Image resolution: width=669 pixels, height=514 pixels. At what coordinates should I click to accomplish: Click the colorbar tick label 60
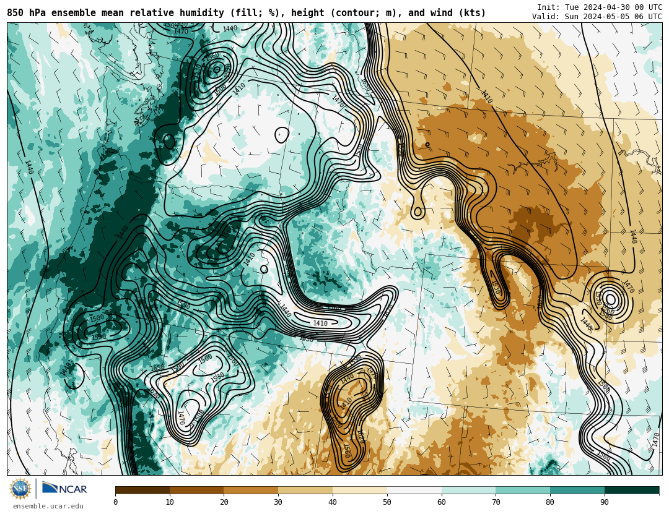click(x=442, y=502)
